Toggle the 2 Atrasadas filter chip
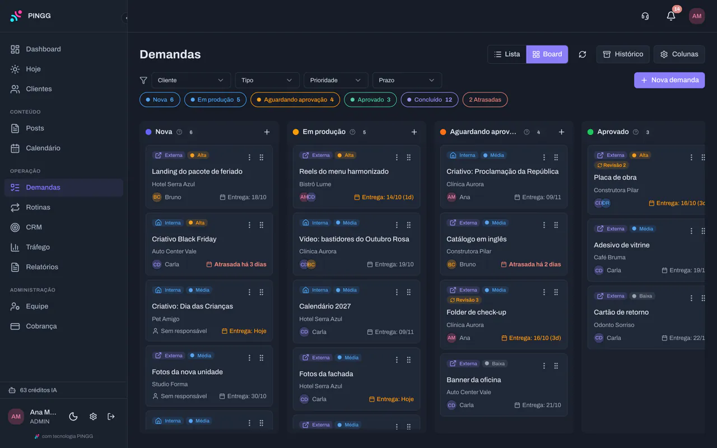Image resolution: width=717 pixels, height=448 pixels. pos(485,100)
